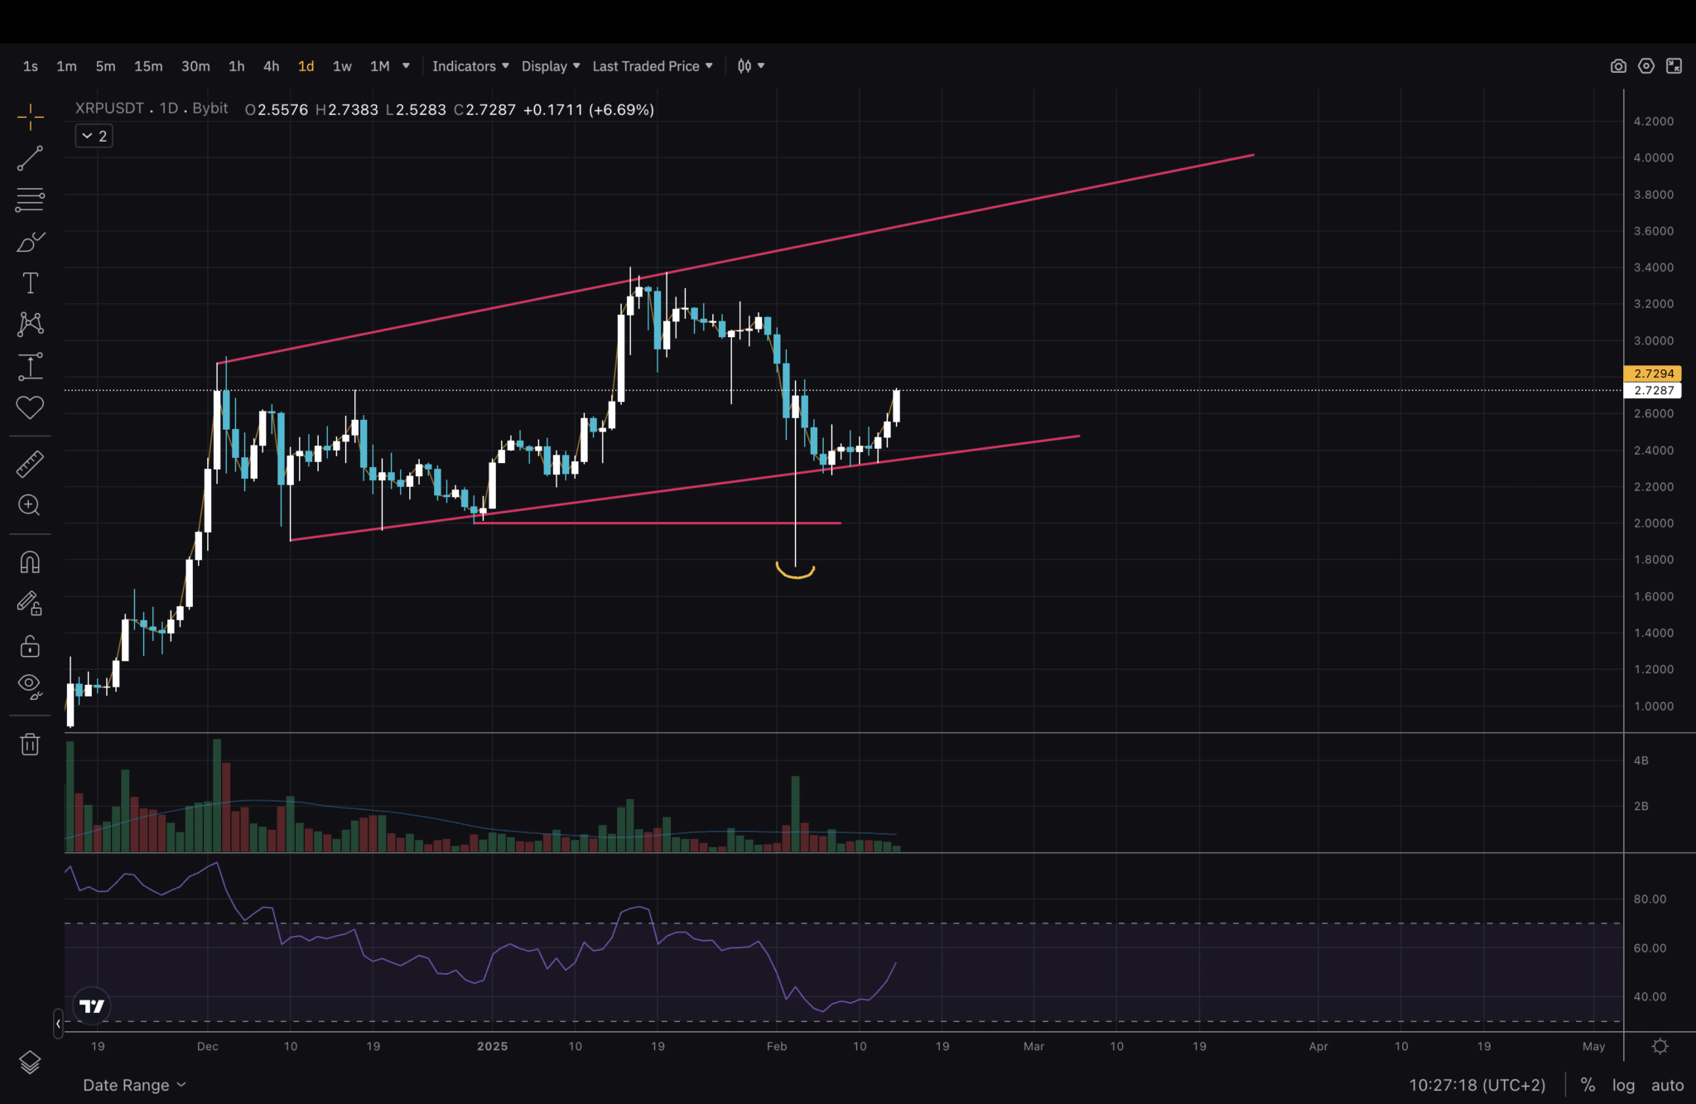Click the TradingView logo
This screenshot has width=1696, height=1104.
coord(92,1005)
